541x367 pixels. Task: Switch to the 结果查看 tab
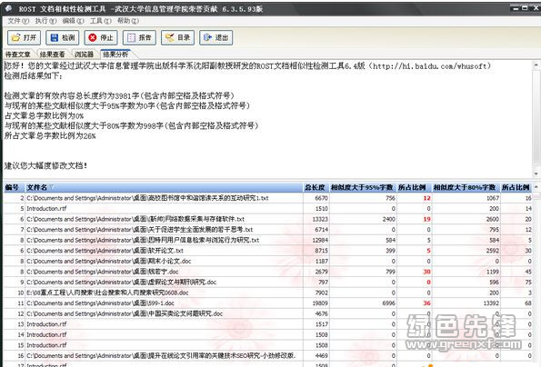pos(53,55)
